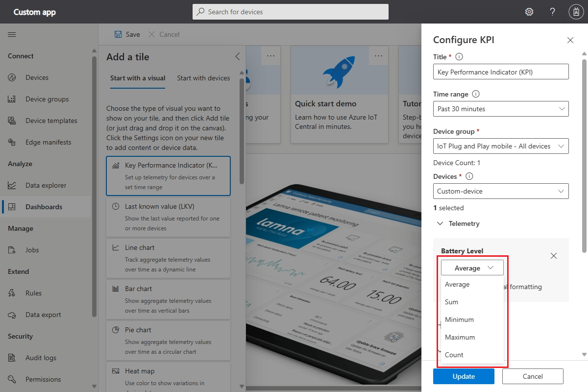Choose Sum from aggregation list
This screenshot has height=392, width=588.
472,302
